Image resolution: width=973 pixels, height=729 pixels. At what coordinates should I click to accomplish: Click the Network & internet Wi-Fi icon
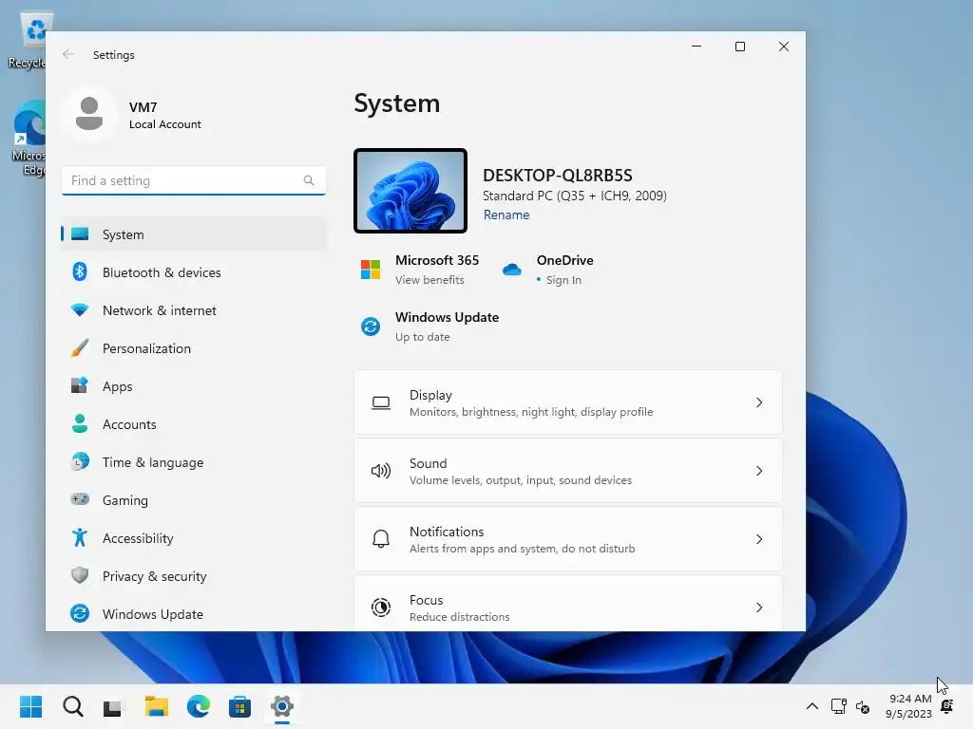pos(80,310)
